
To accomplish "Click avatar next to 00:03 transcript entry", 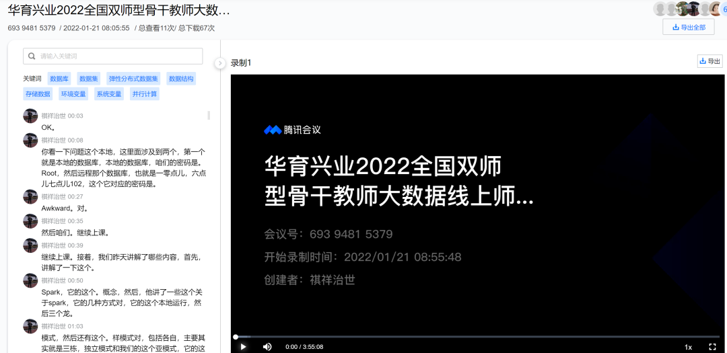I will [x=30, y=116].
